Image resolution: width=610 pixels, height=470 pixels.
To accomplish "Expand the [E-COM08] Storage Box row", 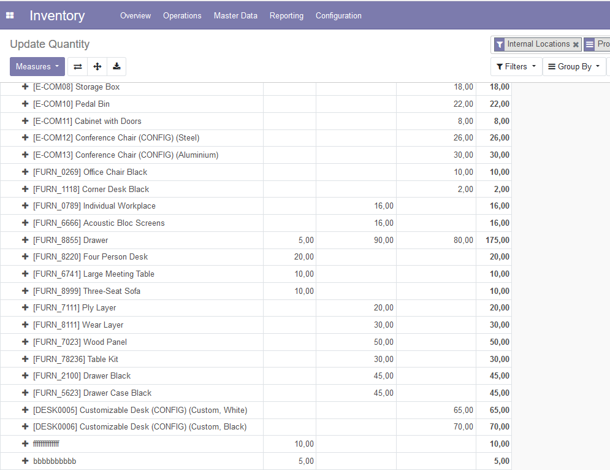I will (25, 87).
